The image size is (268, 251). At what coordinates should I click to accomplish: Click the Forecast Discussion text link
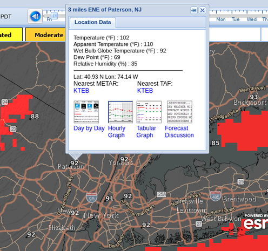179,132
